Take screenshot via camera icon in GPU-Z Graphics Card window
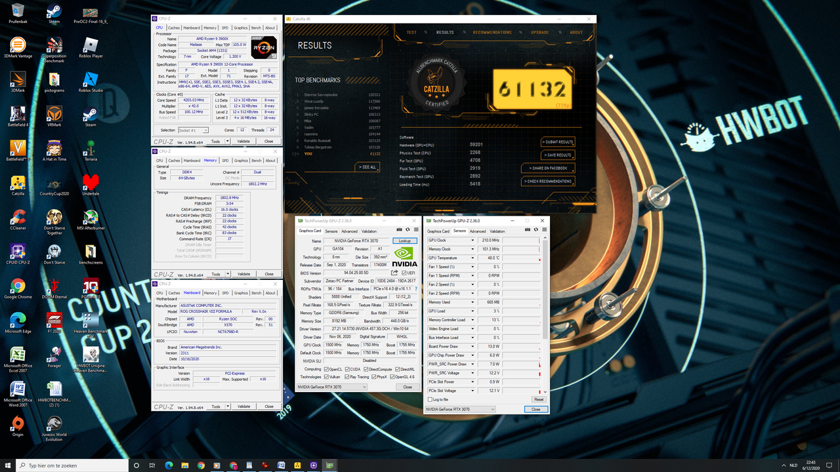This screenshot has width=840, height=472. [x=399, y=229]
